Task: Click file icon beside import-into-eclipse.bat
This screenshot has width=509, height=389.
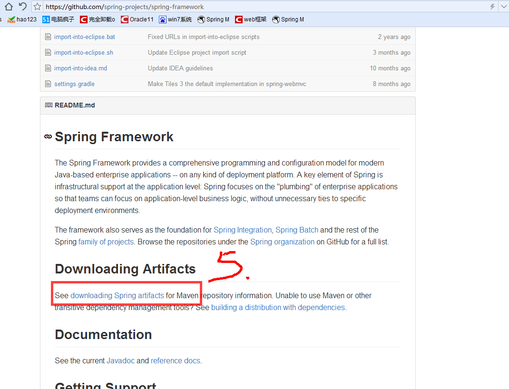Action: (48, 37)
